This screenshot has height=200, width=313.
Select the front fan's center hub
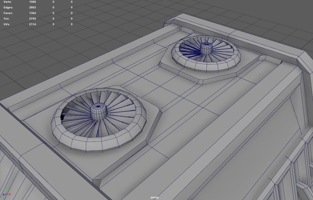click(x=99, y=111)
